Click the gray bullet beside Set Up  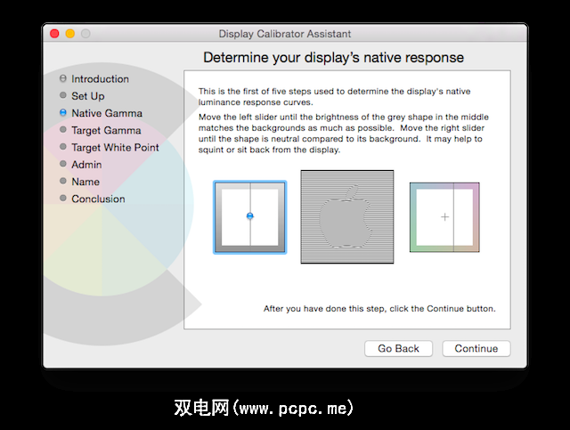(63, 95)
